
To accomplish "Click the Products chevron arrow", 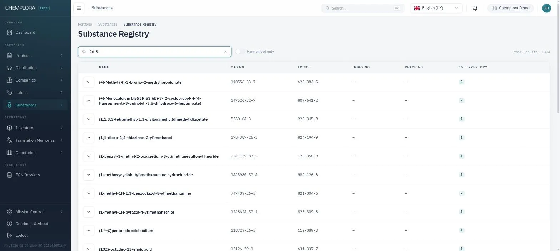I will coord(62,56).
